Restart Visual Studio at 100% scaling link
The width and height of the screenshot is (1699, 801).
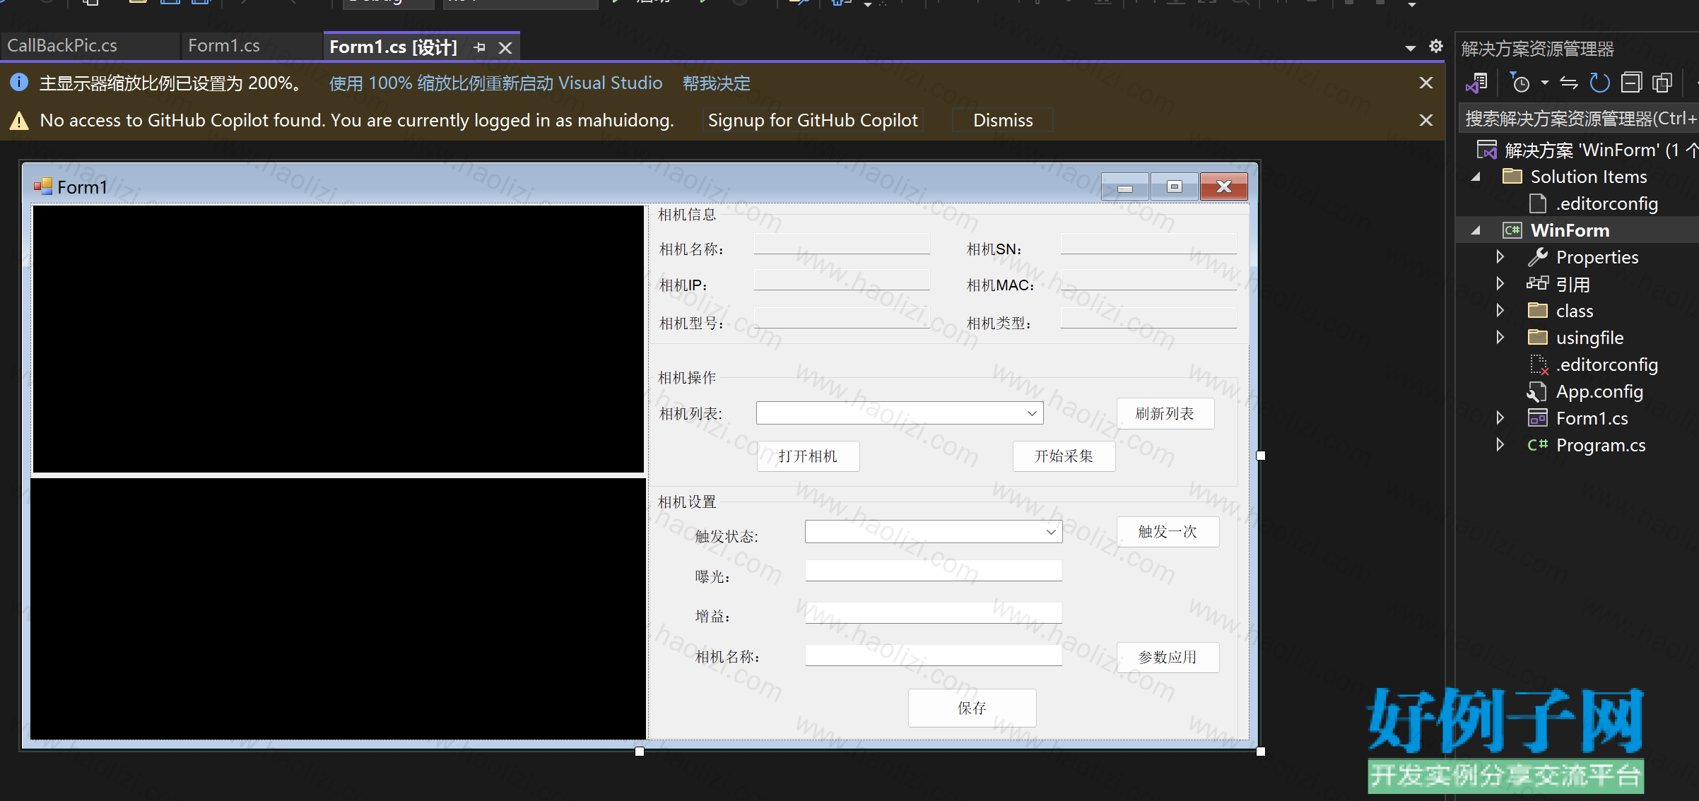[495, 83]
